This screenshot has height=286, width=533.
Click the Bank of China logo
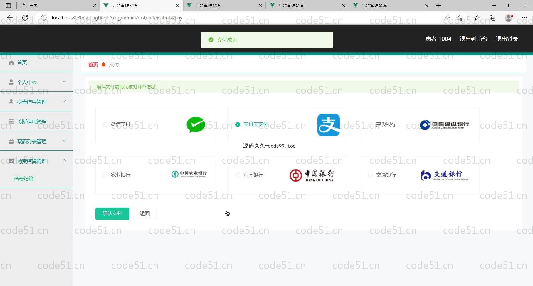click(312, 175)
